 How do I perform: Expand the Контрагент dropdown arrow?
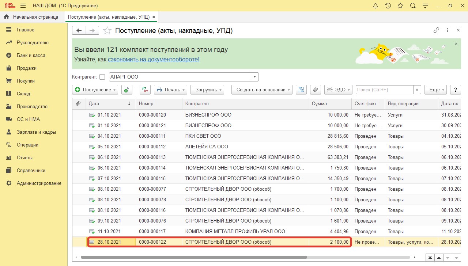tap(255, 77)
